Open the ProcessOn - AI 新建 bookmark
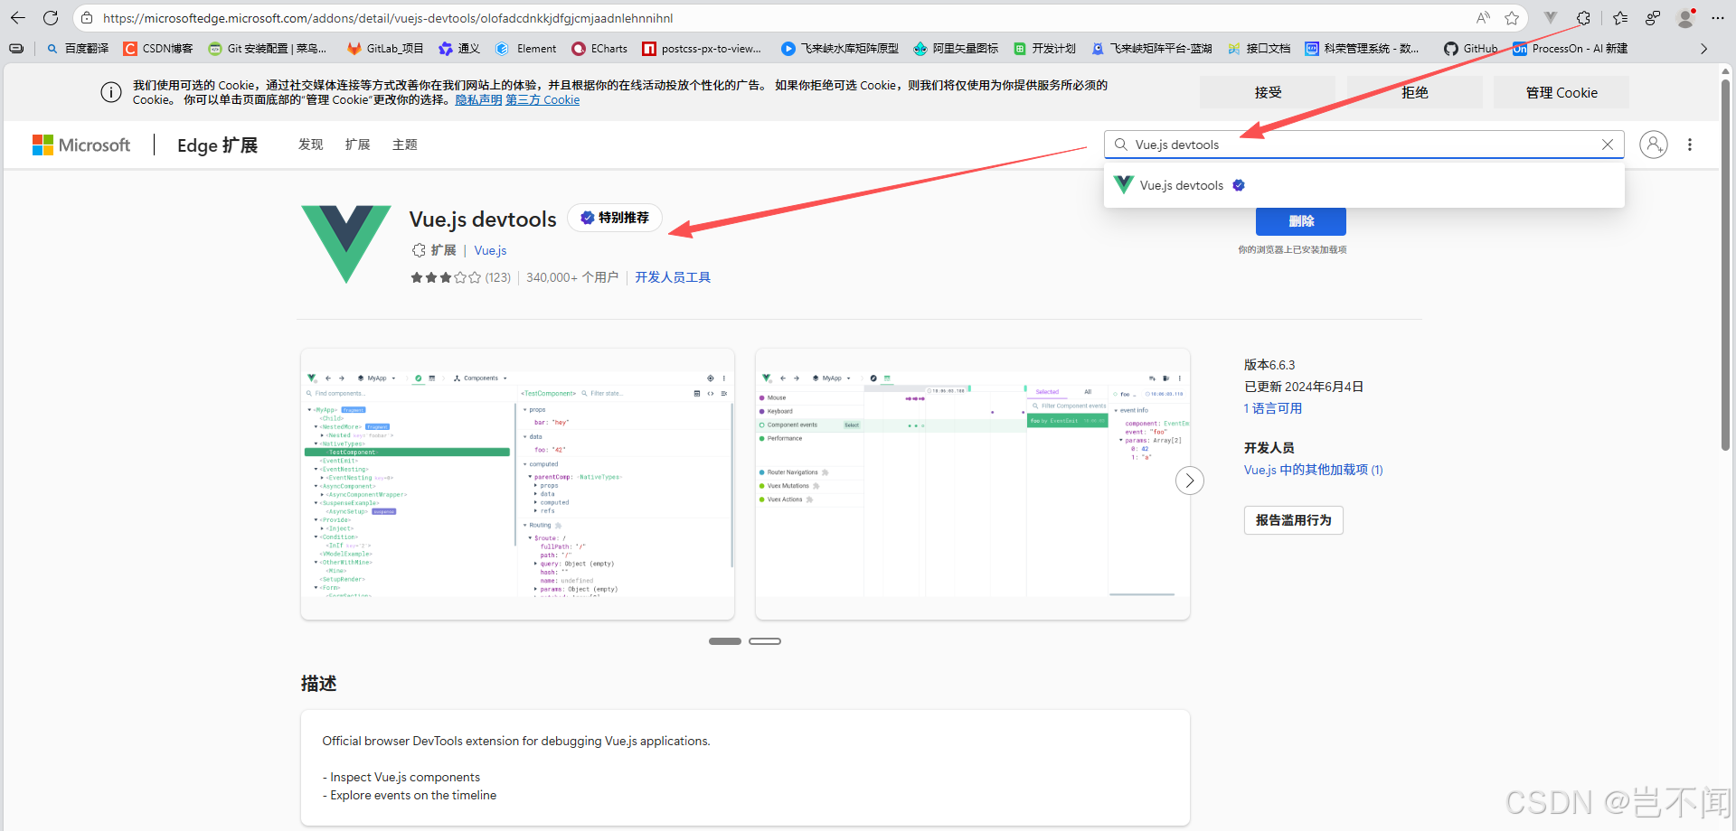Image resolution: width=1736 pixels, height=831 pixels. [1571, 49]
